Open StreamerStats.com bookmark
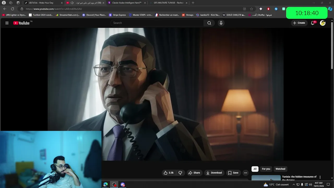This screenshot has width=334, height=188. click(68, 15)
